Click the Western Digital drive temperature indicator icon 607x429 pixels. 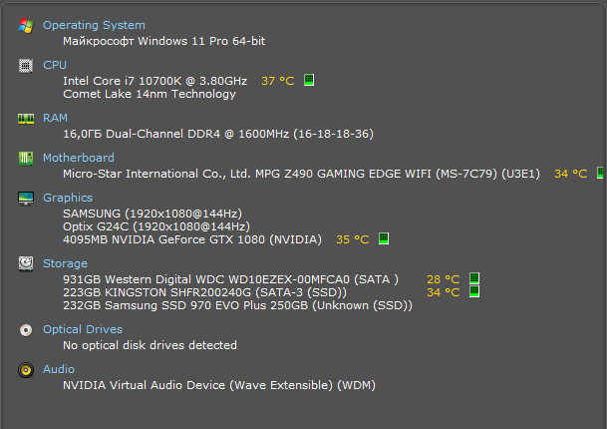(474, 279)
